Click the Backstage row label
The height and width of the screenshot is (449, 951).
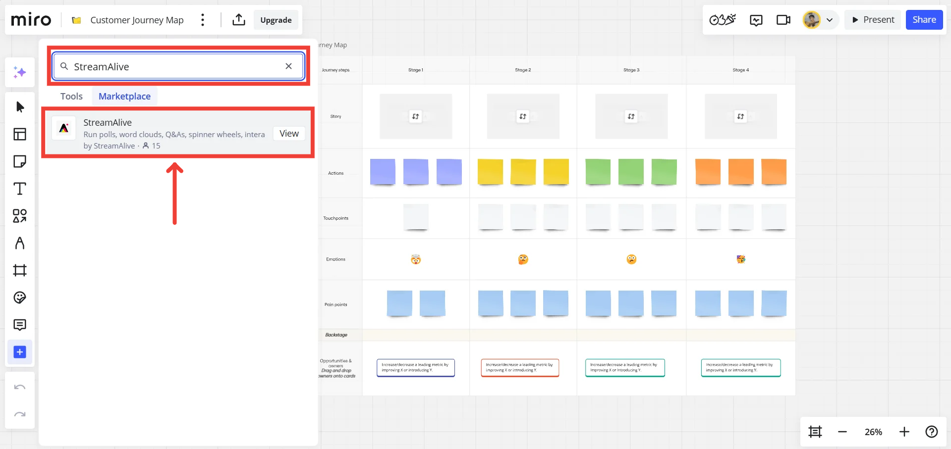[x=336, y=335]
